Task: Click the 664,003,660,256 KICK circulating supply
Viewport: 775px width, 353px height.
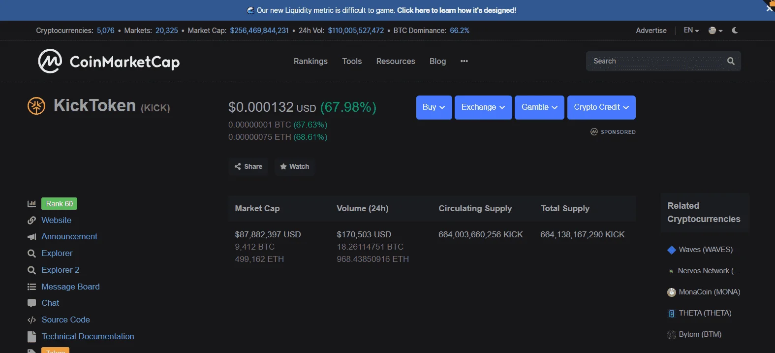Action: pos(481,235)
